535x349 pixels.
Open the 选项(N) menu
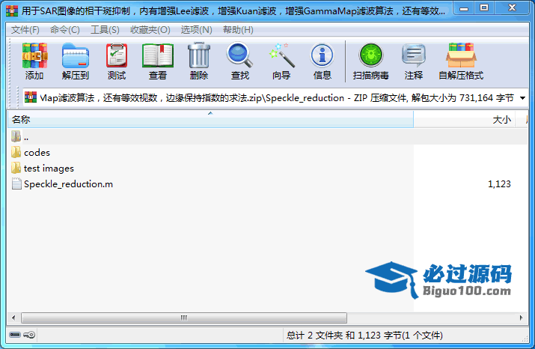coord(197,30)
